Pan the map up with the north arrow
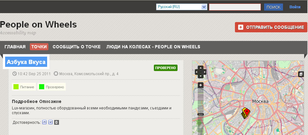Screen dimensions: 308x135 201,68
